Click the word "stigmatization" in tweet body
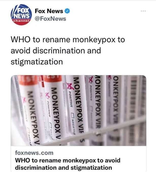The height and width of the screenshot is (172, 156). click(x=37, y=62)
